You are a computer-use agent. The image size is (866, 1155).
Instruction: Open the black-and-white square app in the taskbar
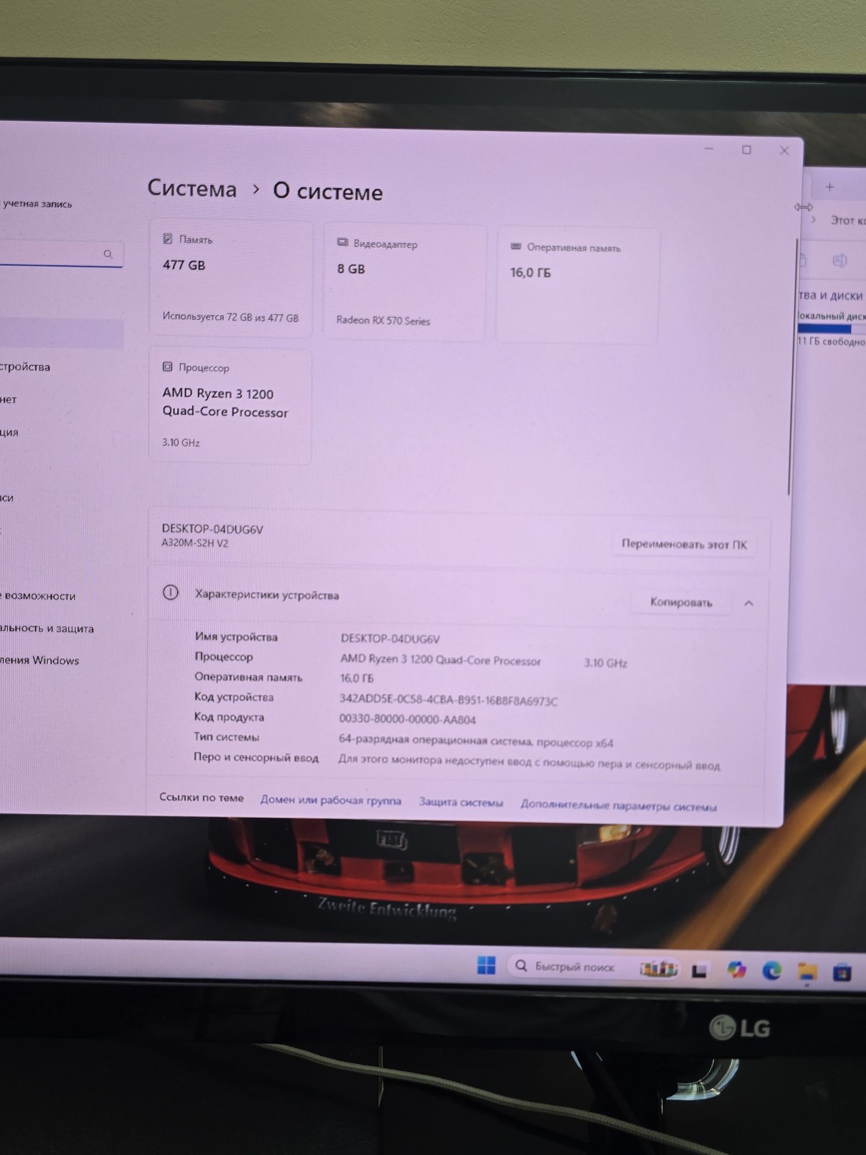(699, 971)
